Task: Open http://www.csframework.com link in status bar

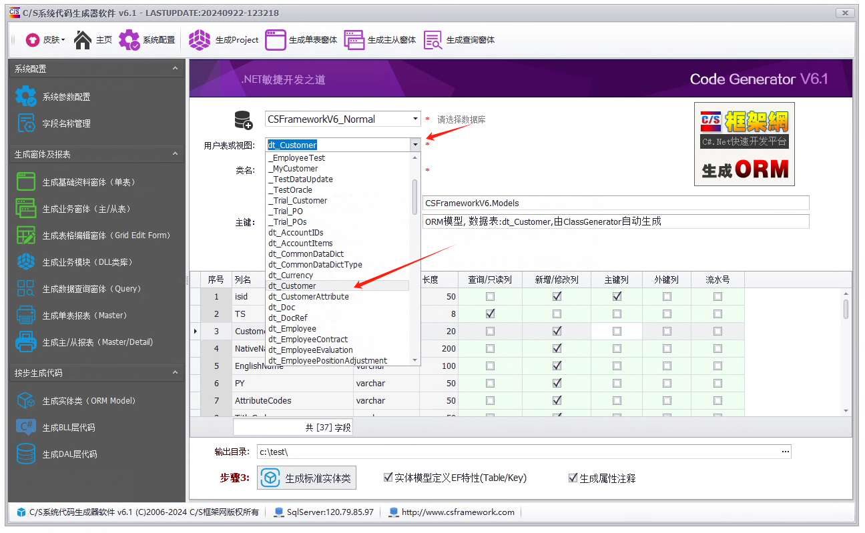Action: pos(458,512)
